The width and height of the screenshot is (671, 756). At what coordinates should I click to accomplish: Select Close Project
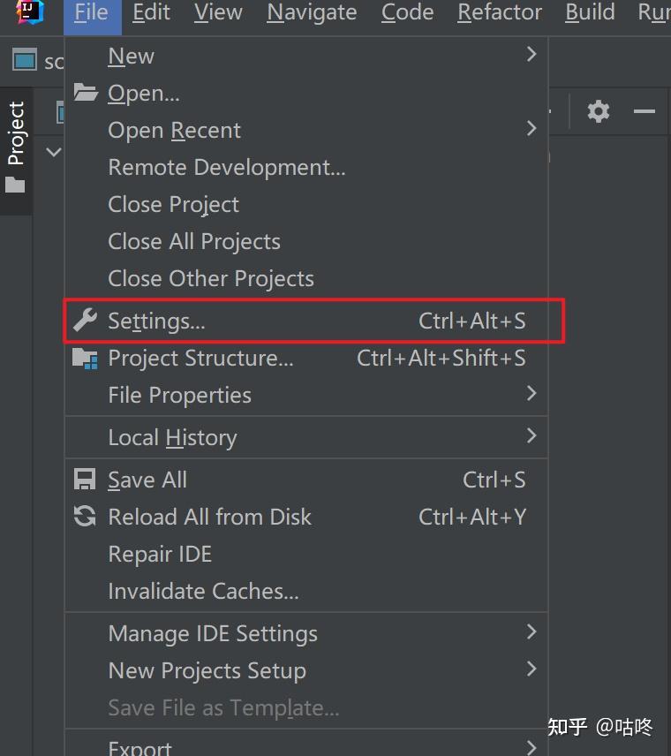coord(173,204)
